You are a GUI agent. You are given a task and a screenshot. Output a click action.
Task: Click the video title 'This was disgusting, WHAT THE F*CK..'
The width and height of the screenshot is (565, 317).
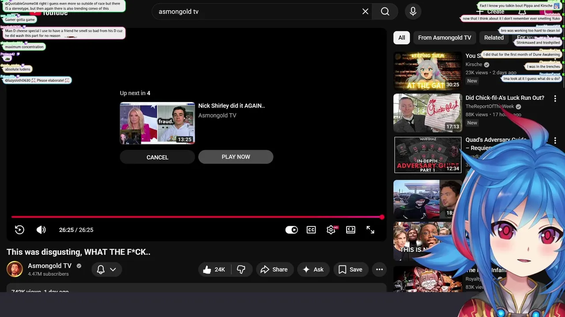pyautogui.click(x=79, y=252)
